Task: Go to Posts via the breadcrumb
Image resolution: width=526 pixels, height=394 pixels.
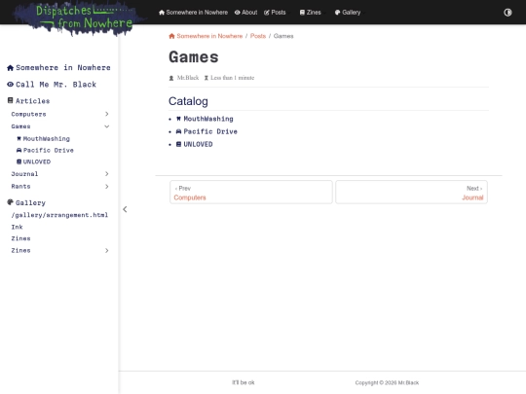Action: pyautogui.click(x=258, y=36)
